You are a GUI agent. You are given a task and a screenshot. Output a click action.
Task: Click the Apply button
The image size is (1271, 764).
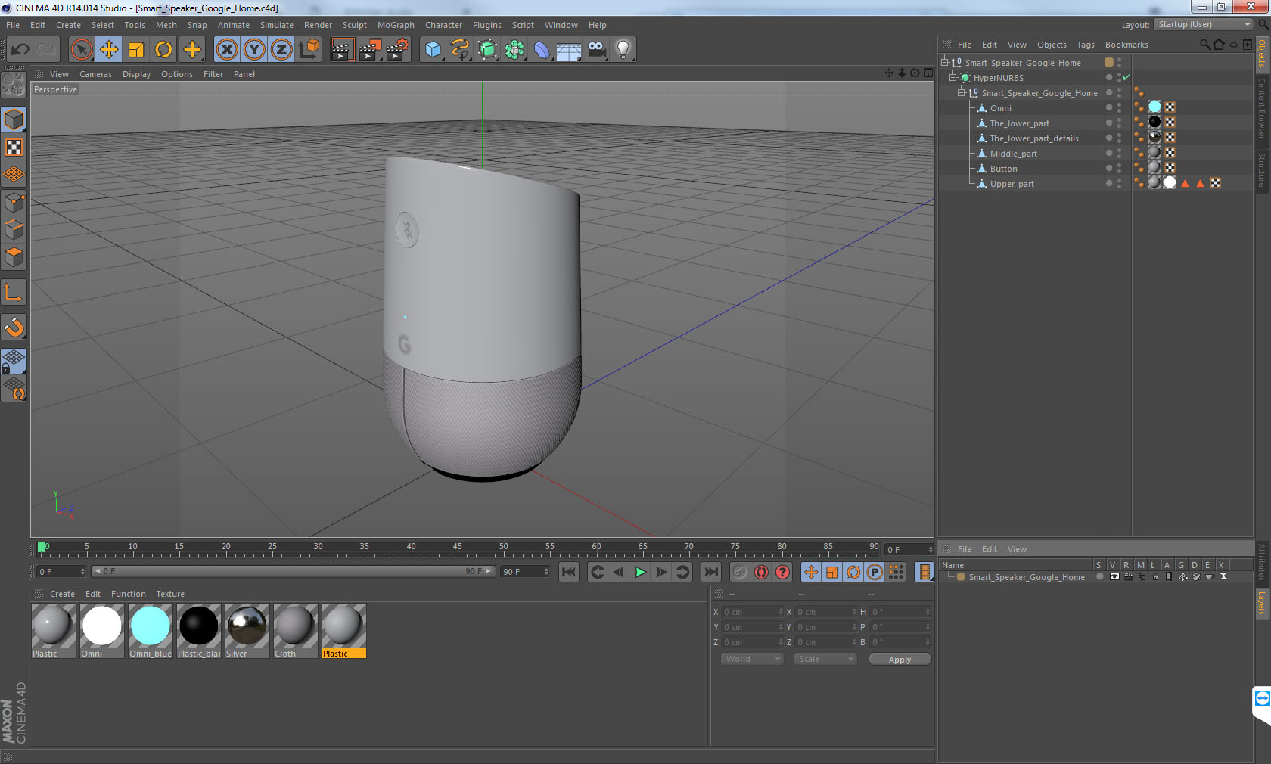coord(900,660)
